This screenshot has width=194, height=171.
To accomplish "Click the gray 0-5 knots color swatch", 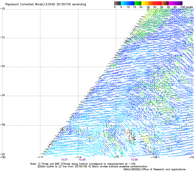I will (x=117, y=3).
